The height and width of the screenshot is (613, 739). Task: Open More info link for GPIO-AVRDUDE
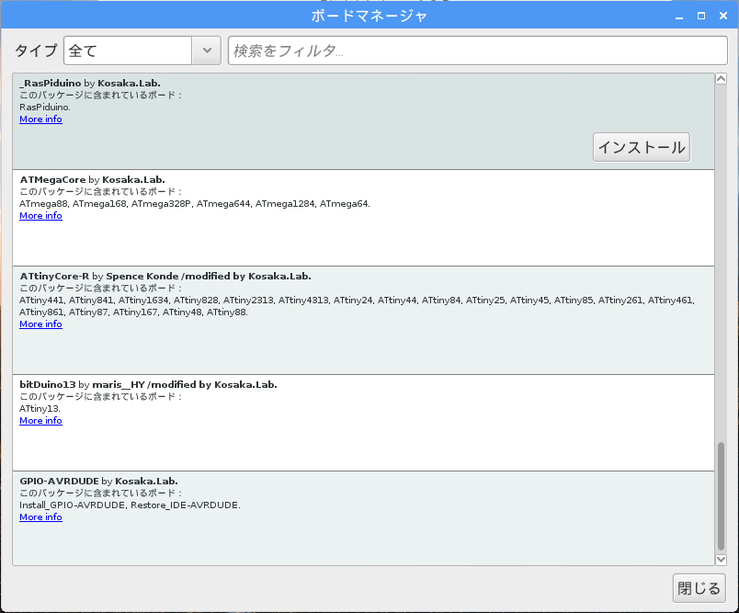point(40,517)
